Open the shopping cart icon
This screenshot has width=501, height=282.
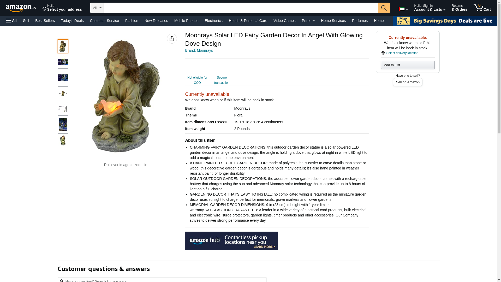pyautogui.click(x=482, y=8)
